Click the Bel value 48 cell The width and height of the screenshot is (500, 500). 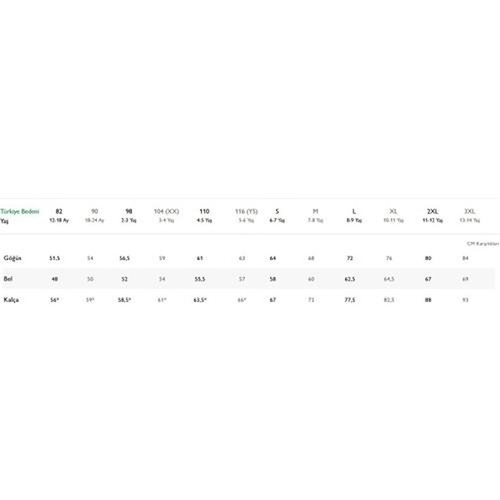(x=55, y=279)
